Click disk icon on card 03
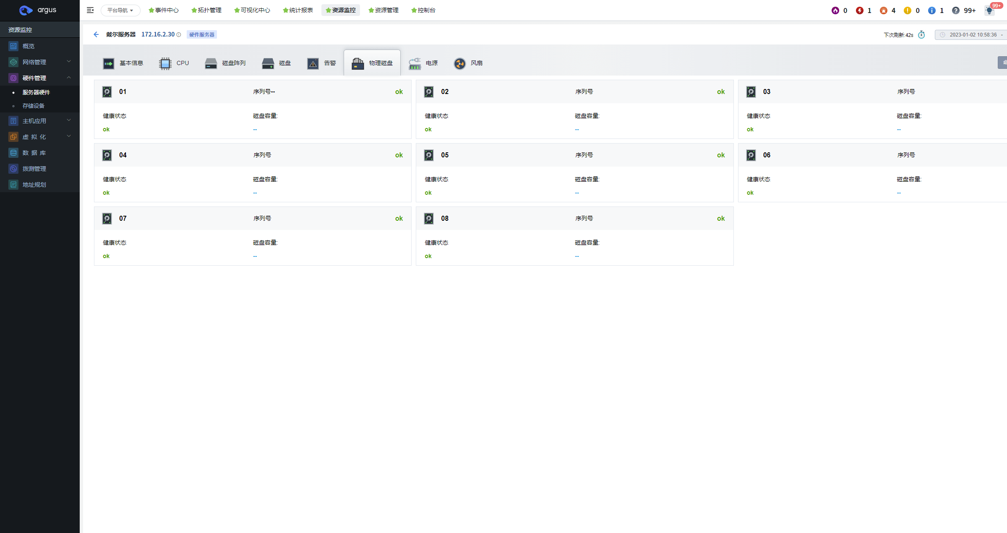The image size is (1007, 533). coord(751,92)
